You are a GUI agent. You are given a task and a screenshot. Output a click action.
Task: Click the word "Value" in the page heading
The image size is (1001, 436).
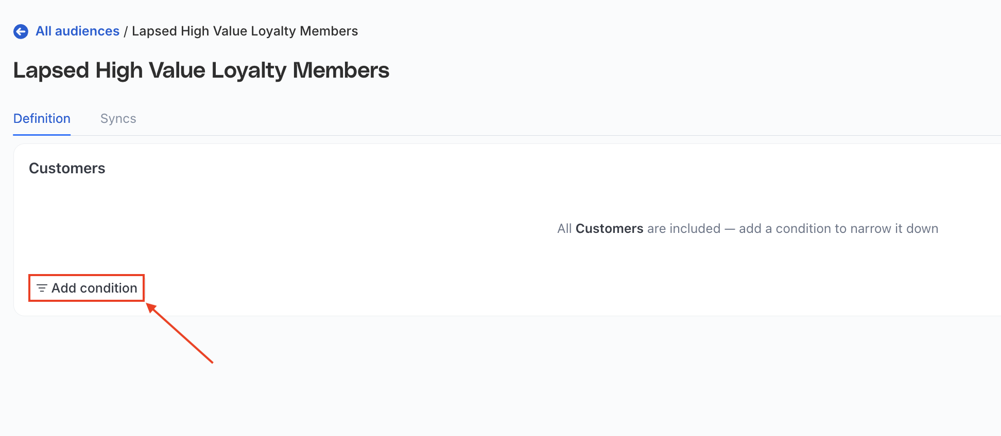click(x=177, y=70)
